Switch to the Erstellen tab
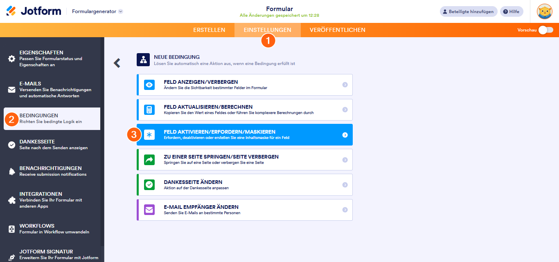The width and height of the screenshot is (559, 262). point(209,30)
